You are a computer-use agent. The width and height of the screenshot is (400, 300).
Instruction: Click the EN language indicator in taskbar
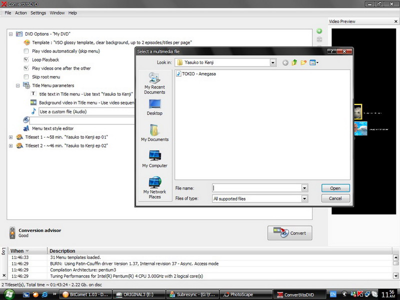[333, 294]
